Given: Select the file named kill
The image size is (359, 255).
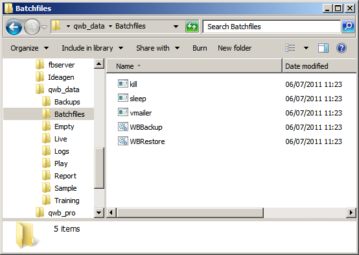Looking at the screenshot, I should point(133,84).
